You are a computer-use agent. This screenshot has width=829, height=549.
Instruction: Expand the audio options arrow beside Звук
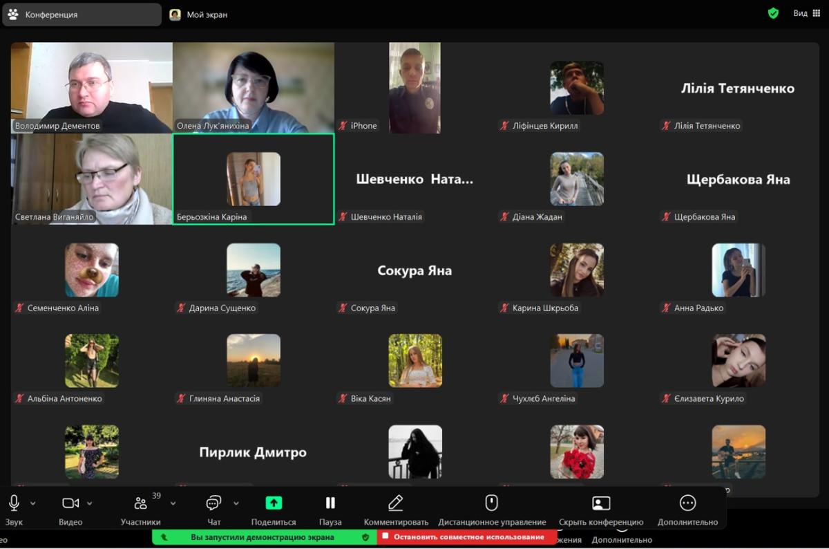click(33, 503)
